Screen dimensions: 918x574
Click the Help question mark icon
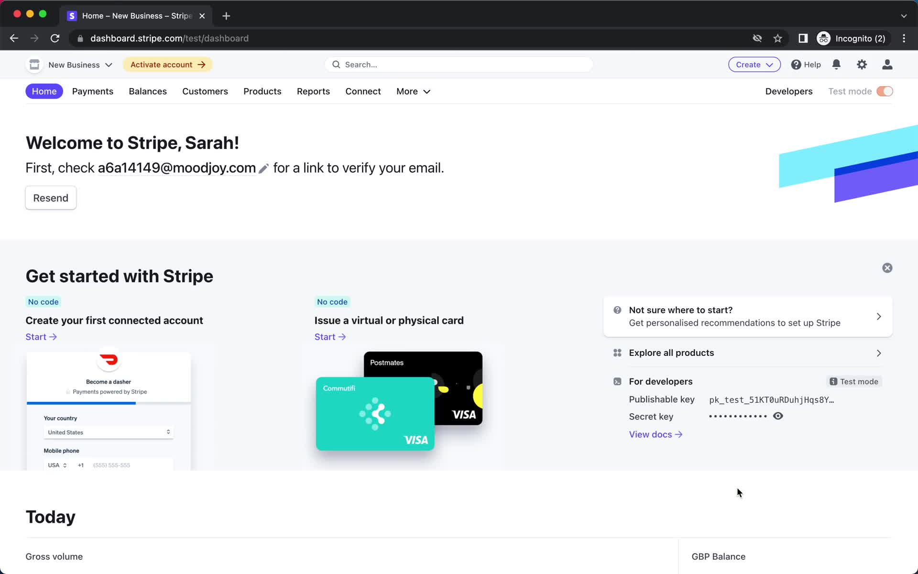pos(796,65)
